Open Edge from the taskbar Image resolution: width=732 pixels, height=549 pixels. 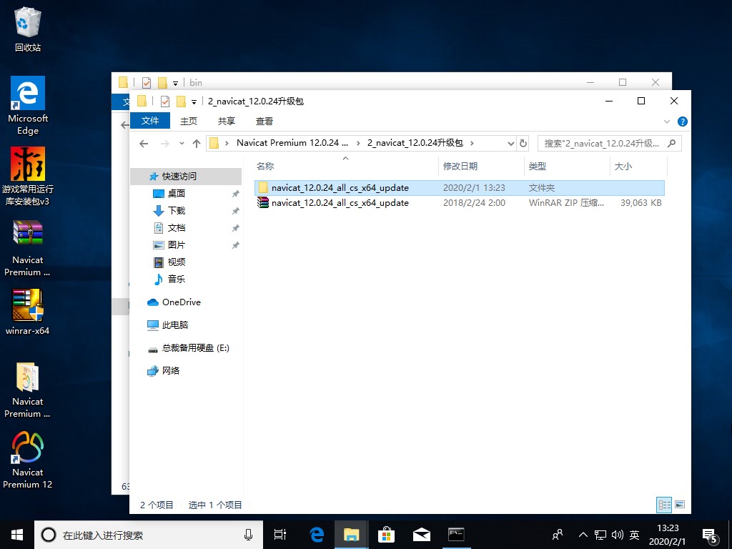(317, 535)
